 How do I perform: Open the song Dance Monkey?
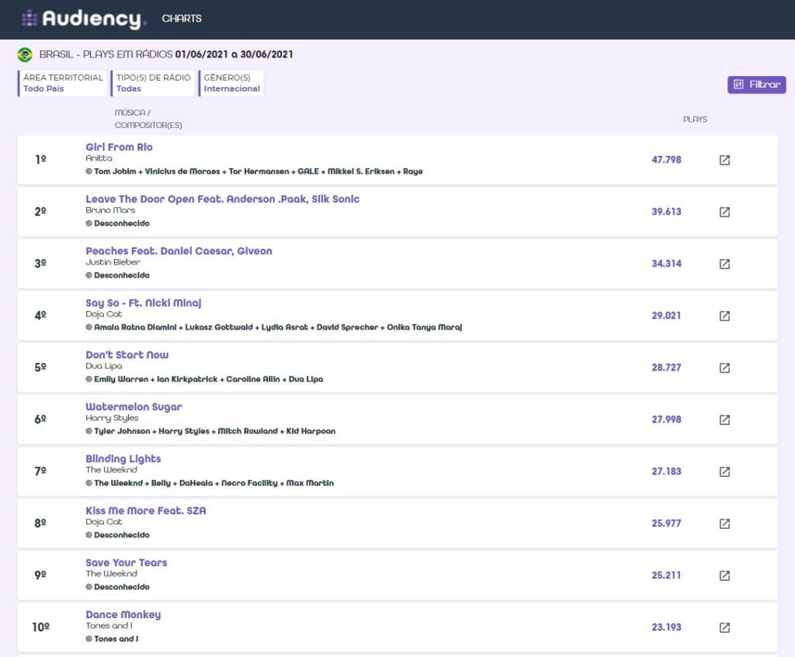123,614
